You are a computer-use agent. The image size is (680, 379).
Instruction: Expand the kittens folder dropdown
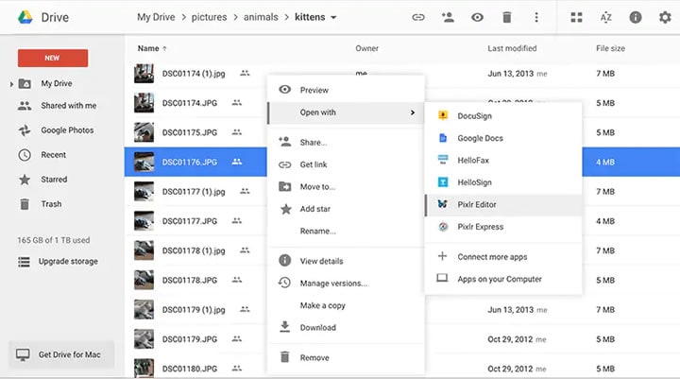[333, 18]
